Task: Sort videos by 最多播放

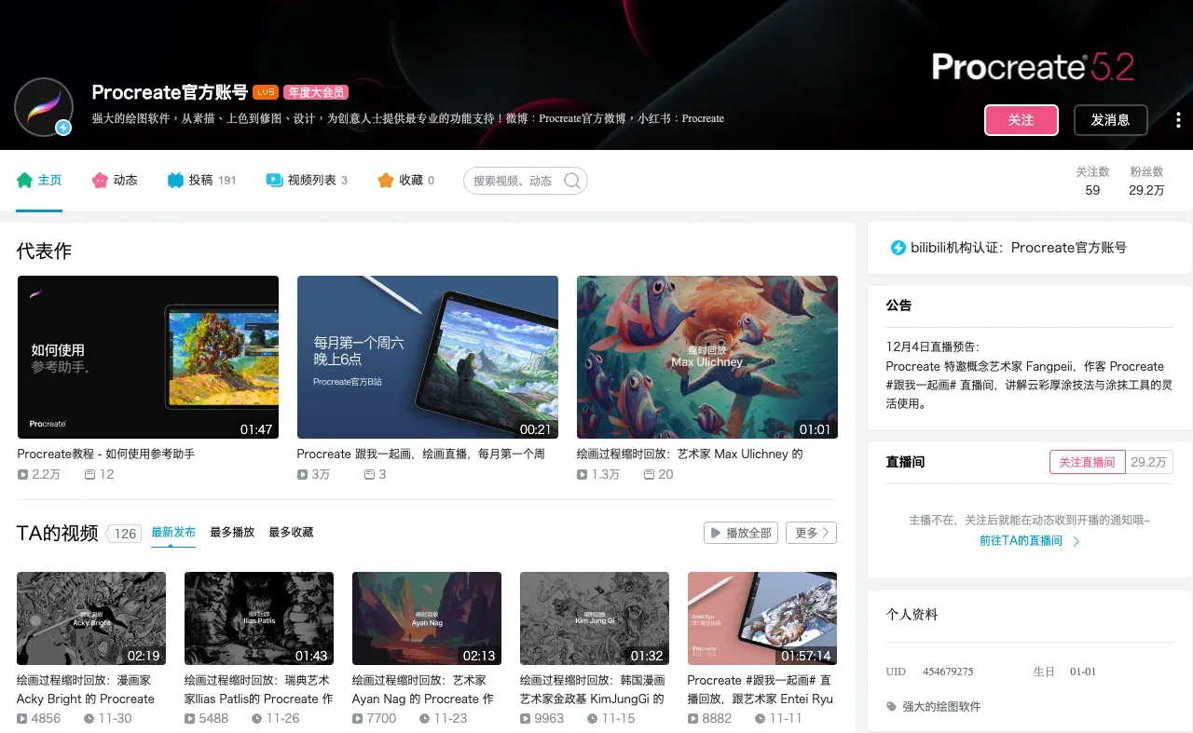Action: [232, 532]
